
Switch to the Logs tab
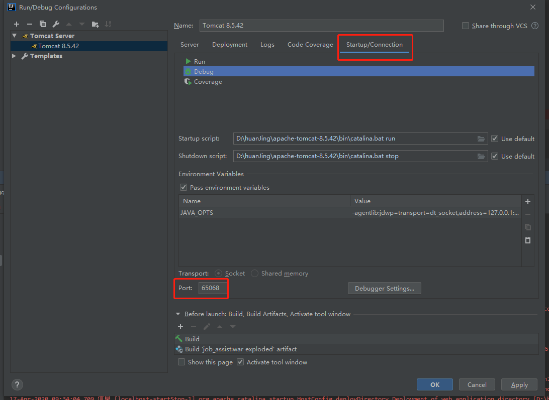pyautogui.click(x=267, y=45)
